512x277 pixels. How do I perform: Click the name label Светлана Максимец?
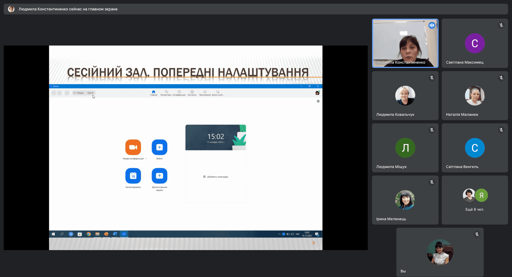(464, 62)
